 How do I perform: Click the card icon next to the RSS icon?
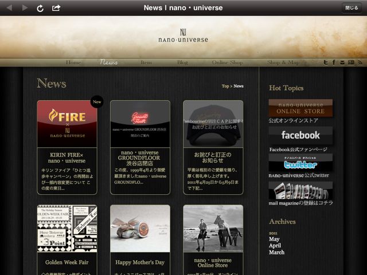point(351,62)
